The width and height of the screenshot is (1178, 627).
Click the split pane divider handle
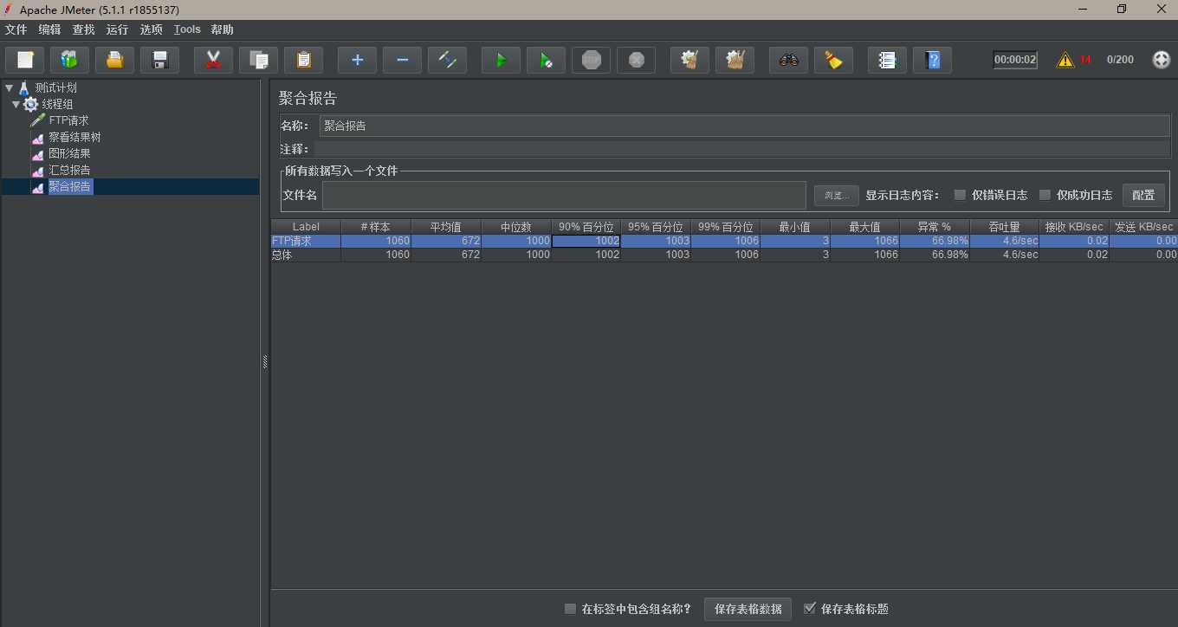tap(265, 362)
